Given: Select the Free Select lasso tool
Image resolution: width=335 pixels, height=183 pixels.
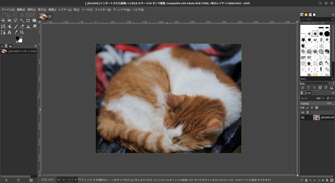Looking at the screenshot, I should click(x=16, y=21).
